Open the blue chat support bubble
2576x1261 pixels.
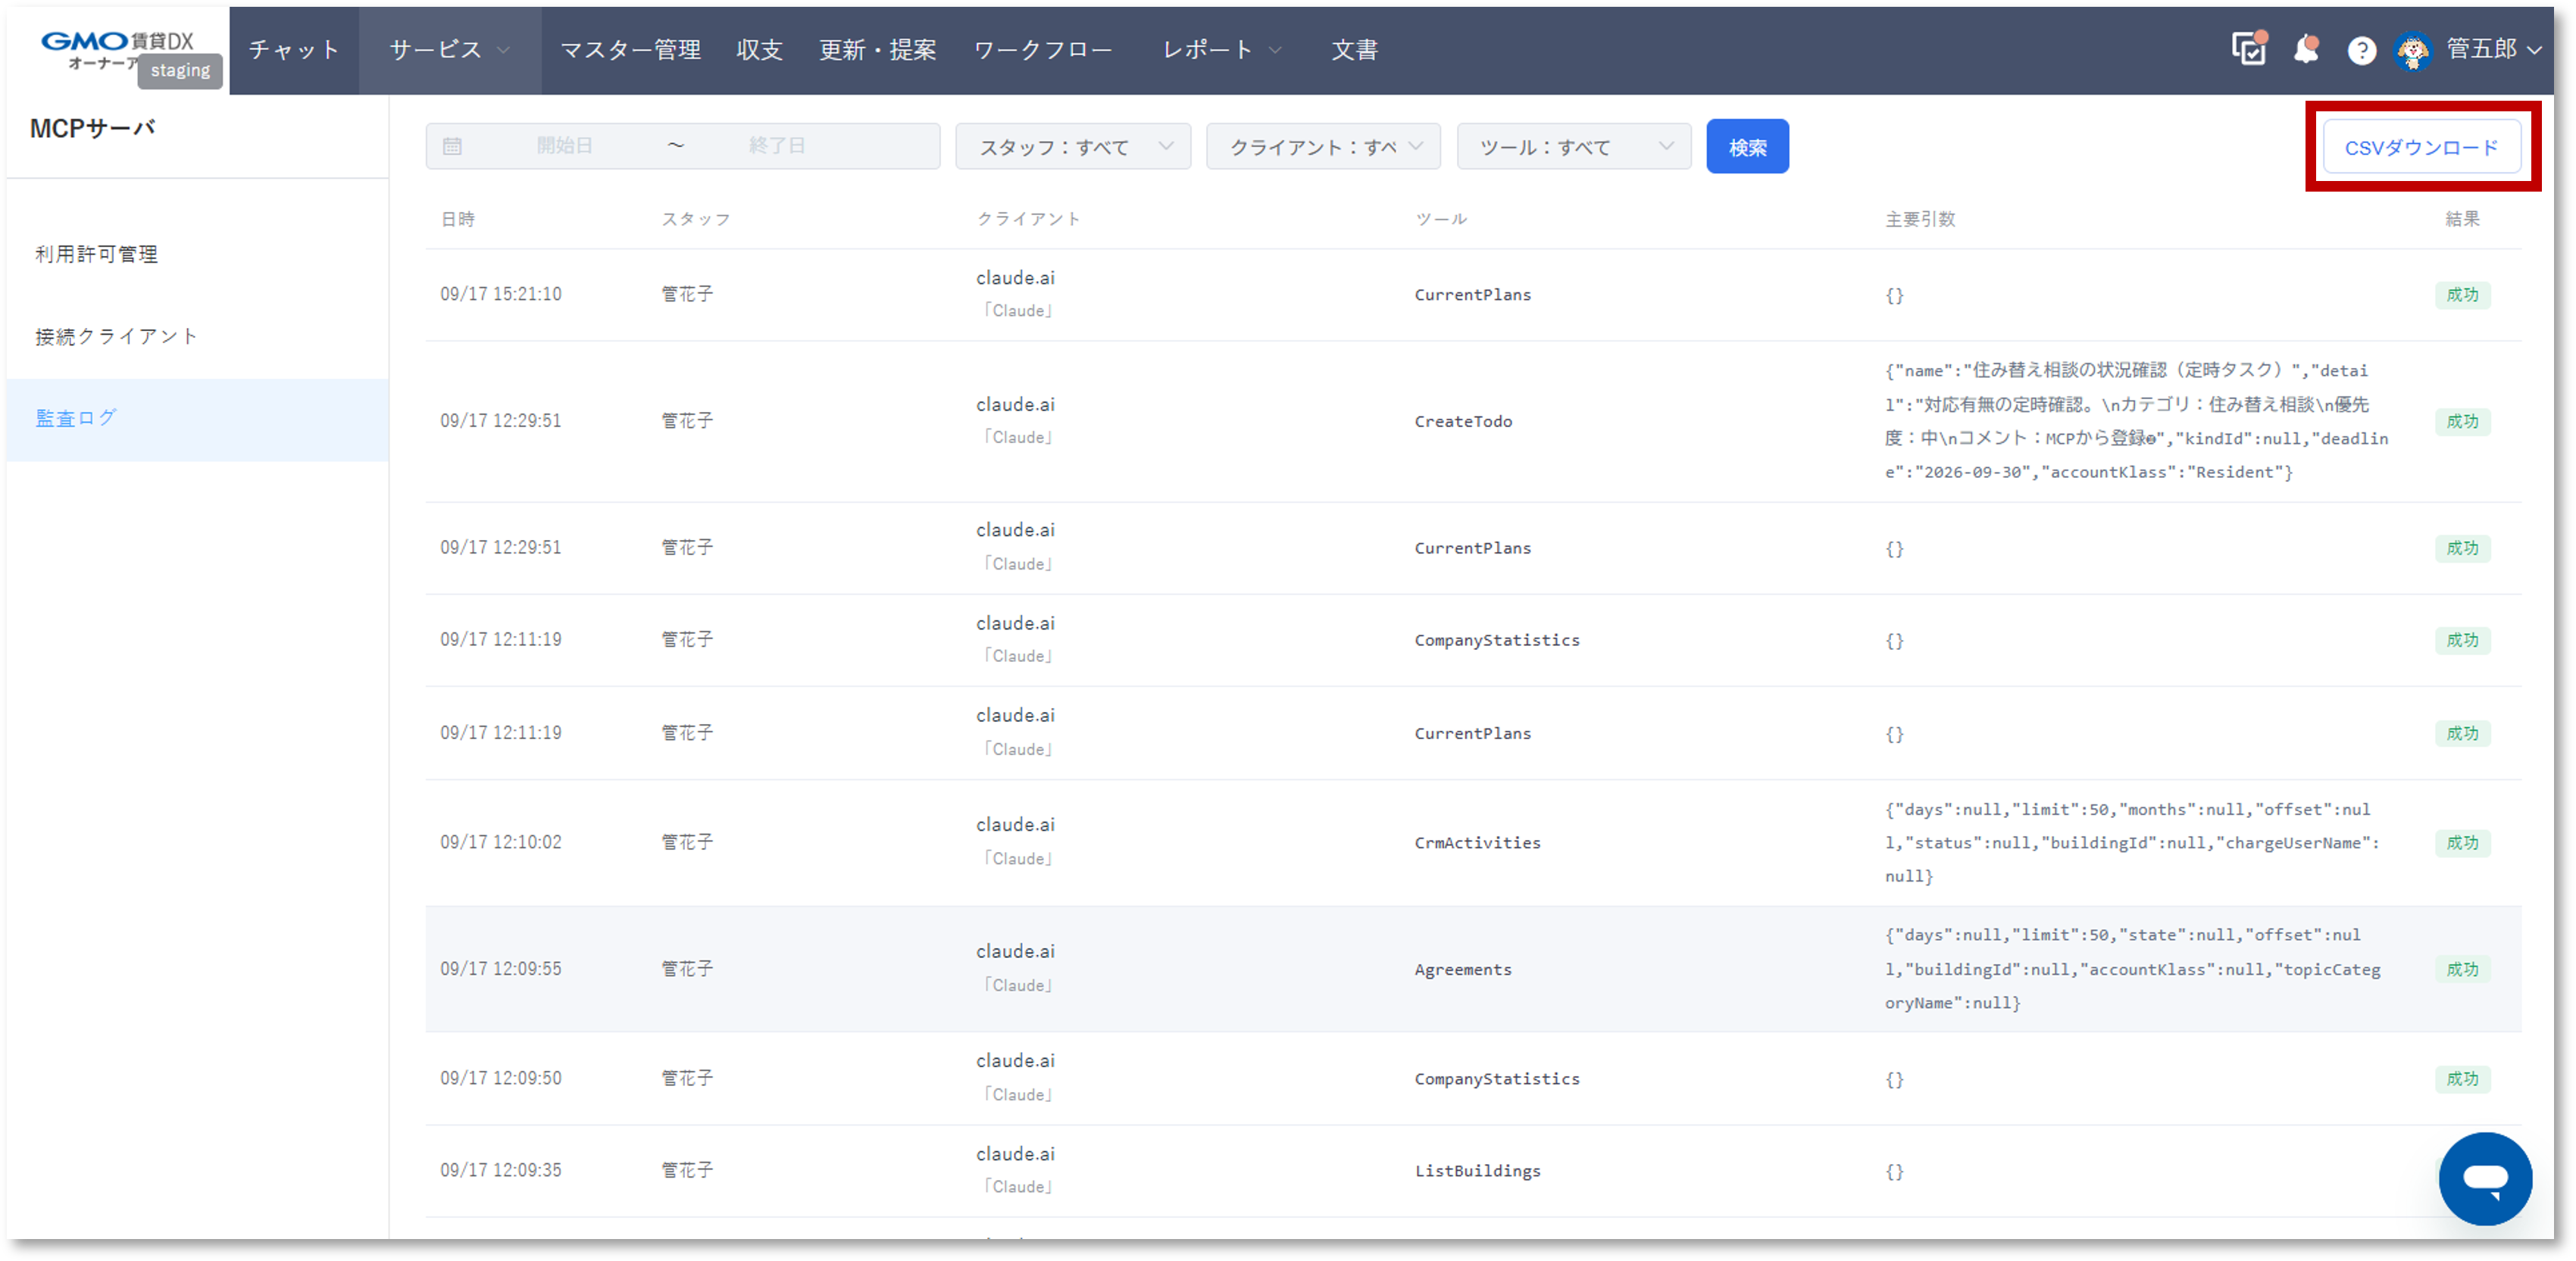click(x=2484, y=1178)
